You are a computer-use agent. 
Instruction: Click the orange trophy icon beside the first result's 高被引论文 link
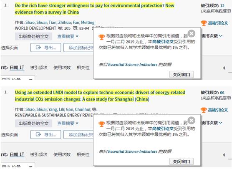click(204, 23)
